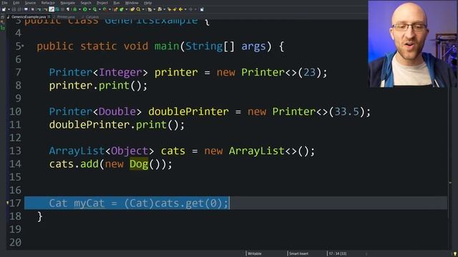Click the Writable status bar entry
This screenshot has width=458, height=257.
255,254
